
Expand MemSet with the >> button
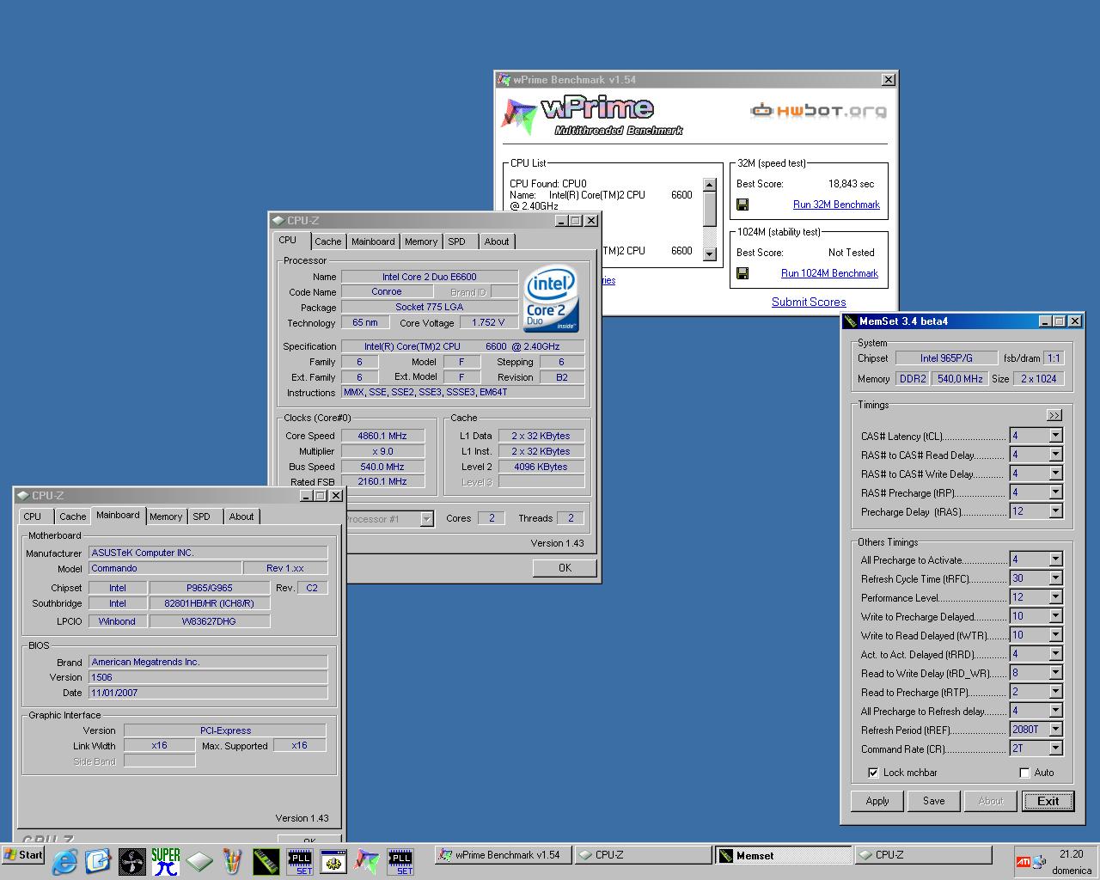coord(1054,415)
